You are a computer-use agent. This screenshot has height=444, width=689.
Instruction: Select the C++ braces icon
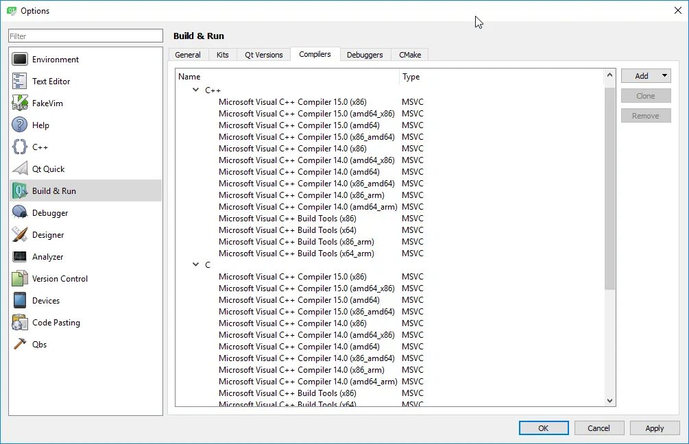tap(20, 147)
